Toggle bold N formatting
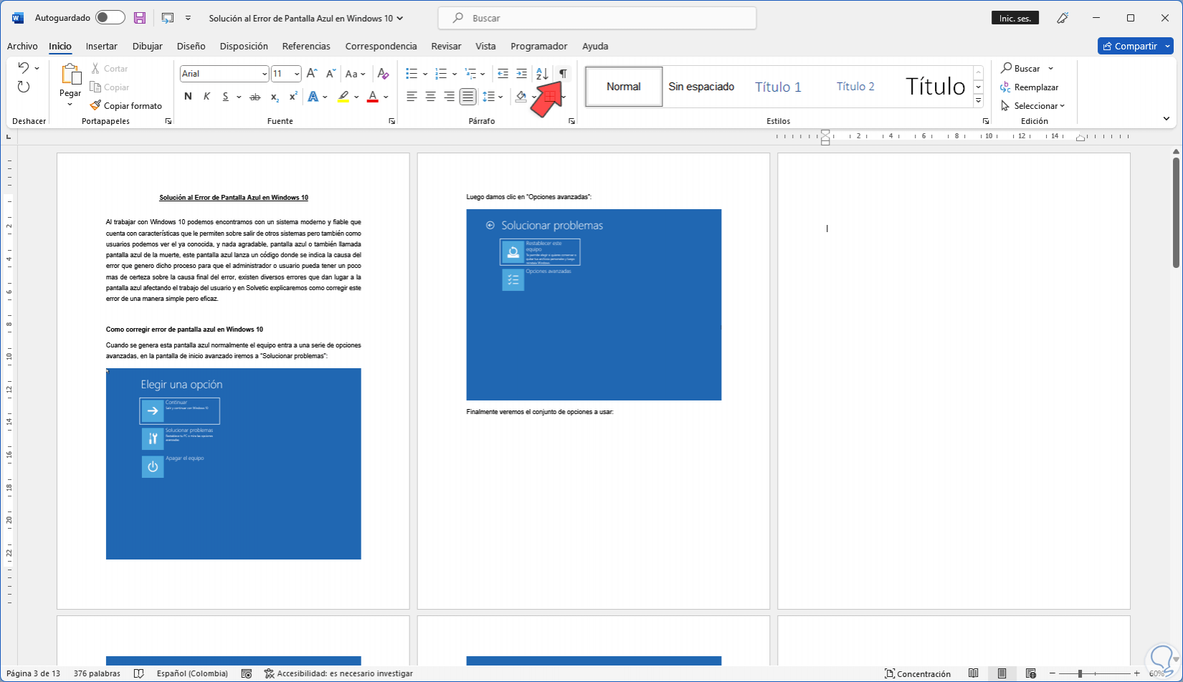This screenshot has width=1183, height=682. pyautogui.click(x=188, y=97)
